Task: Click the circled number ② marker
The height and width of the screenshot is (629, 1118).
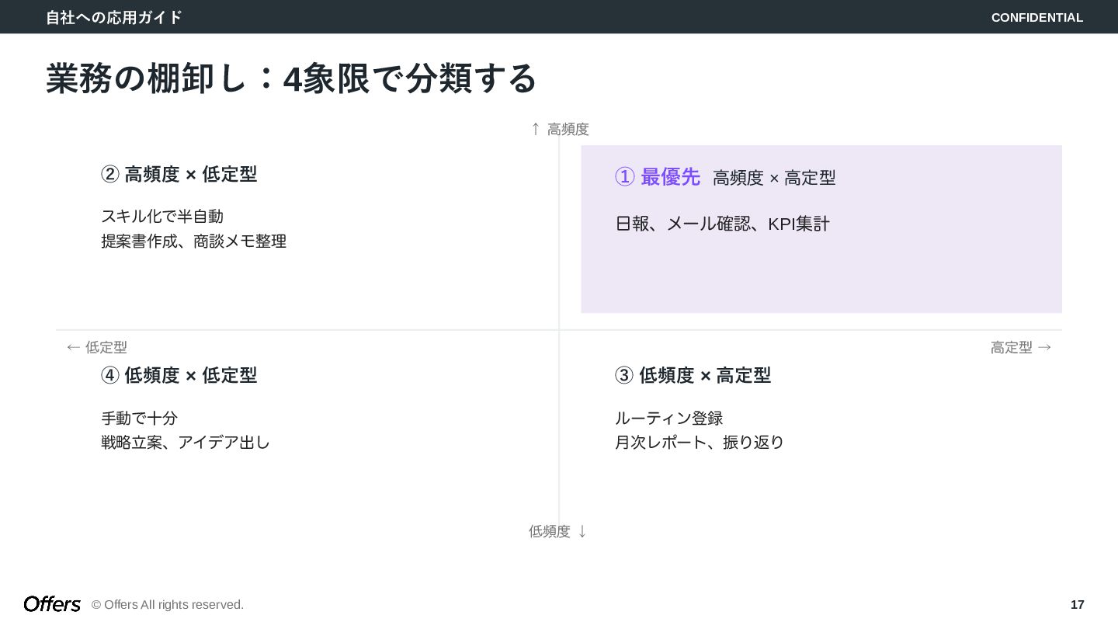Action: pos(110,174)
